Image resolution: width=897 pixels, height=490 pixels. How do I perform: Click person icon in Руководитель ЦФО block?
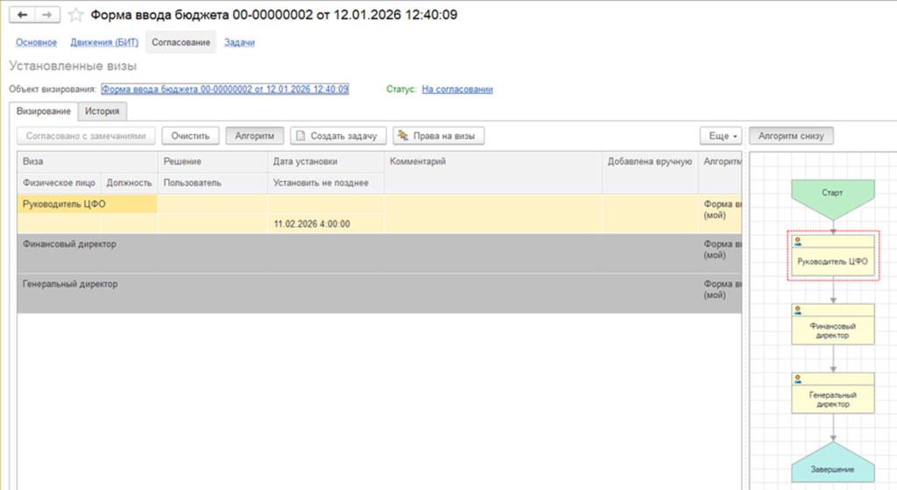coord(798,241)
